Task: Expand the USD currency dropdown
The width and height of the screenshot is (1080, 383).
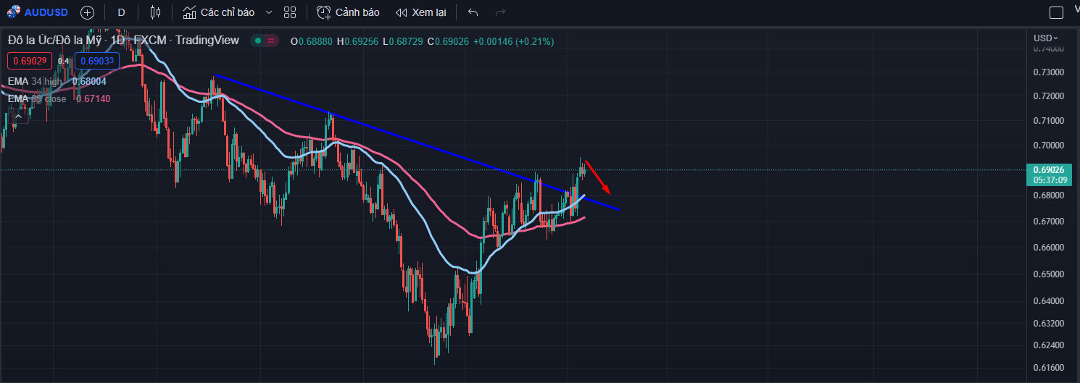Action: click(x=1046, y=38)
